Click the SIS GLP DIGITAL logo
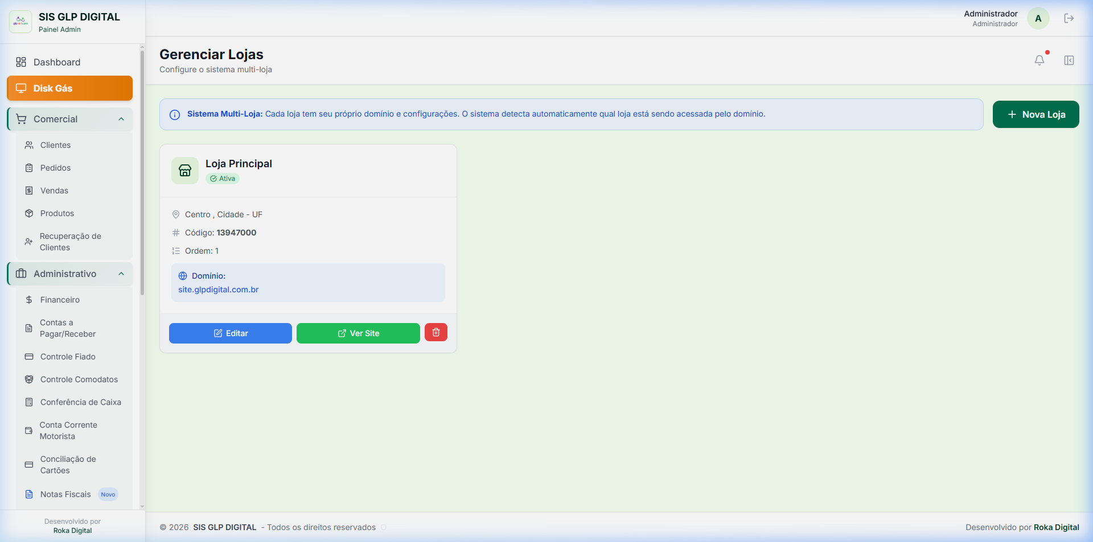This screenshot has width=1093, height=542. [20, 22]
